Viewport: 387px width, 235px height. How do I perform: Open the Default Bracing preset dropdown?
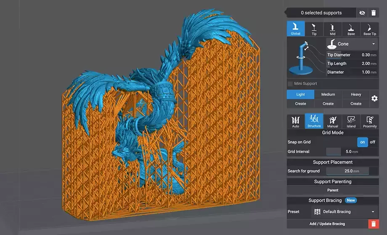point(345,211)
